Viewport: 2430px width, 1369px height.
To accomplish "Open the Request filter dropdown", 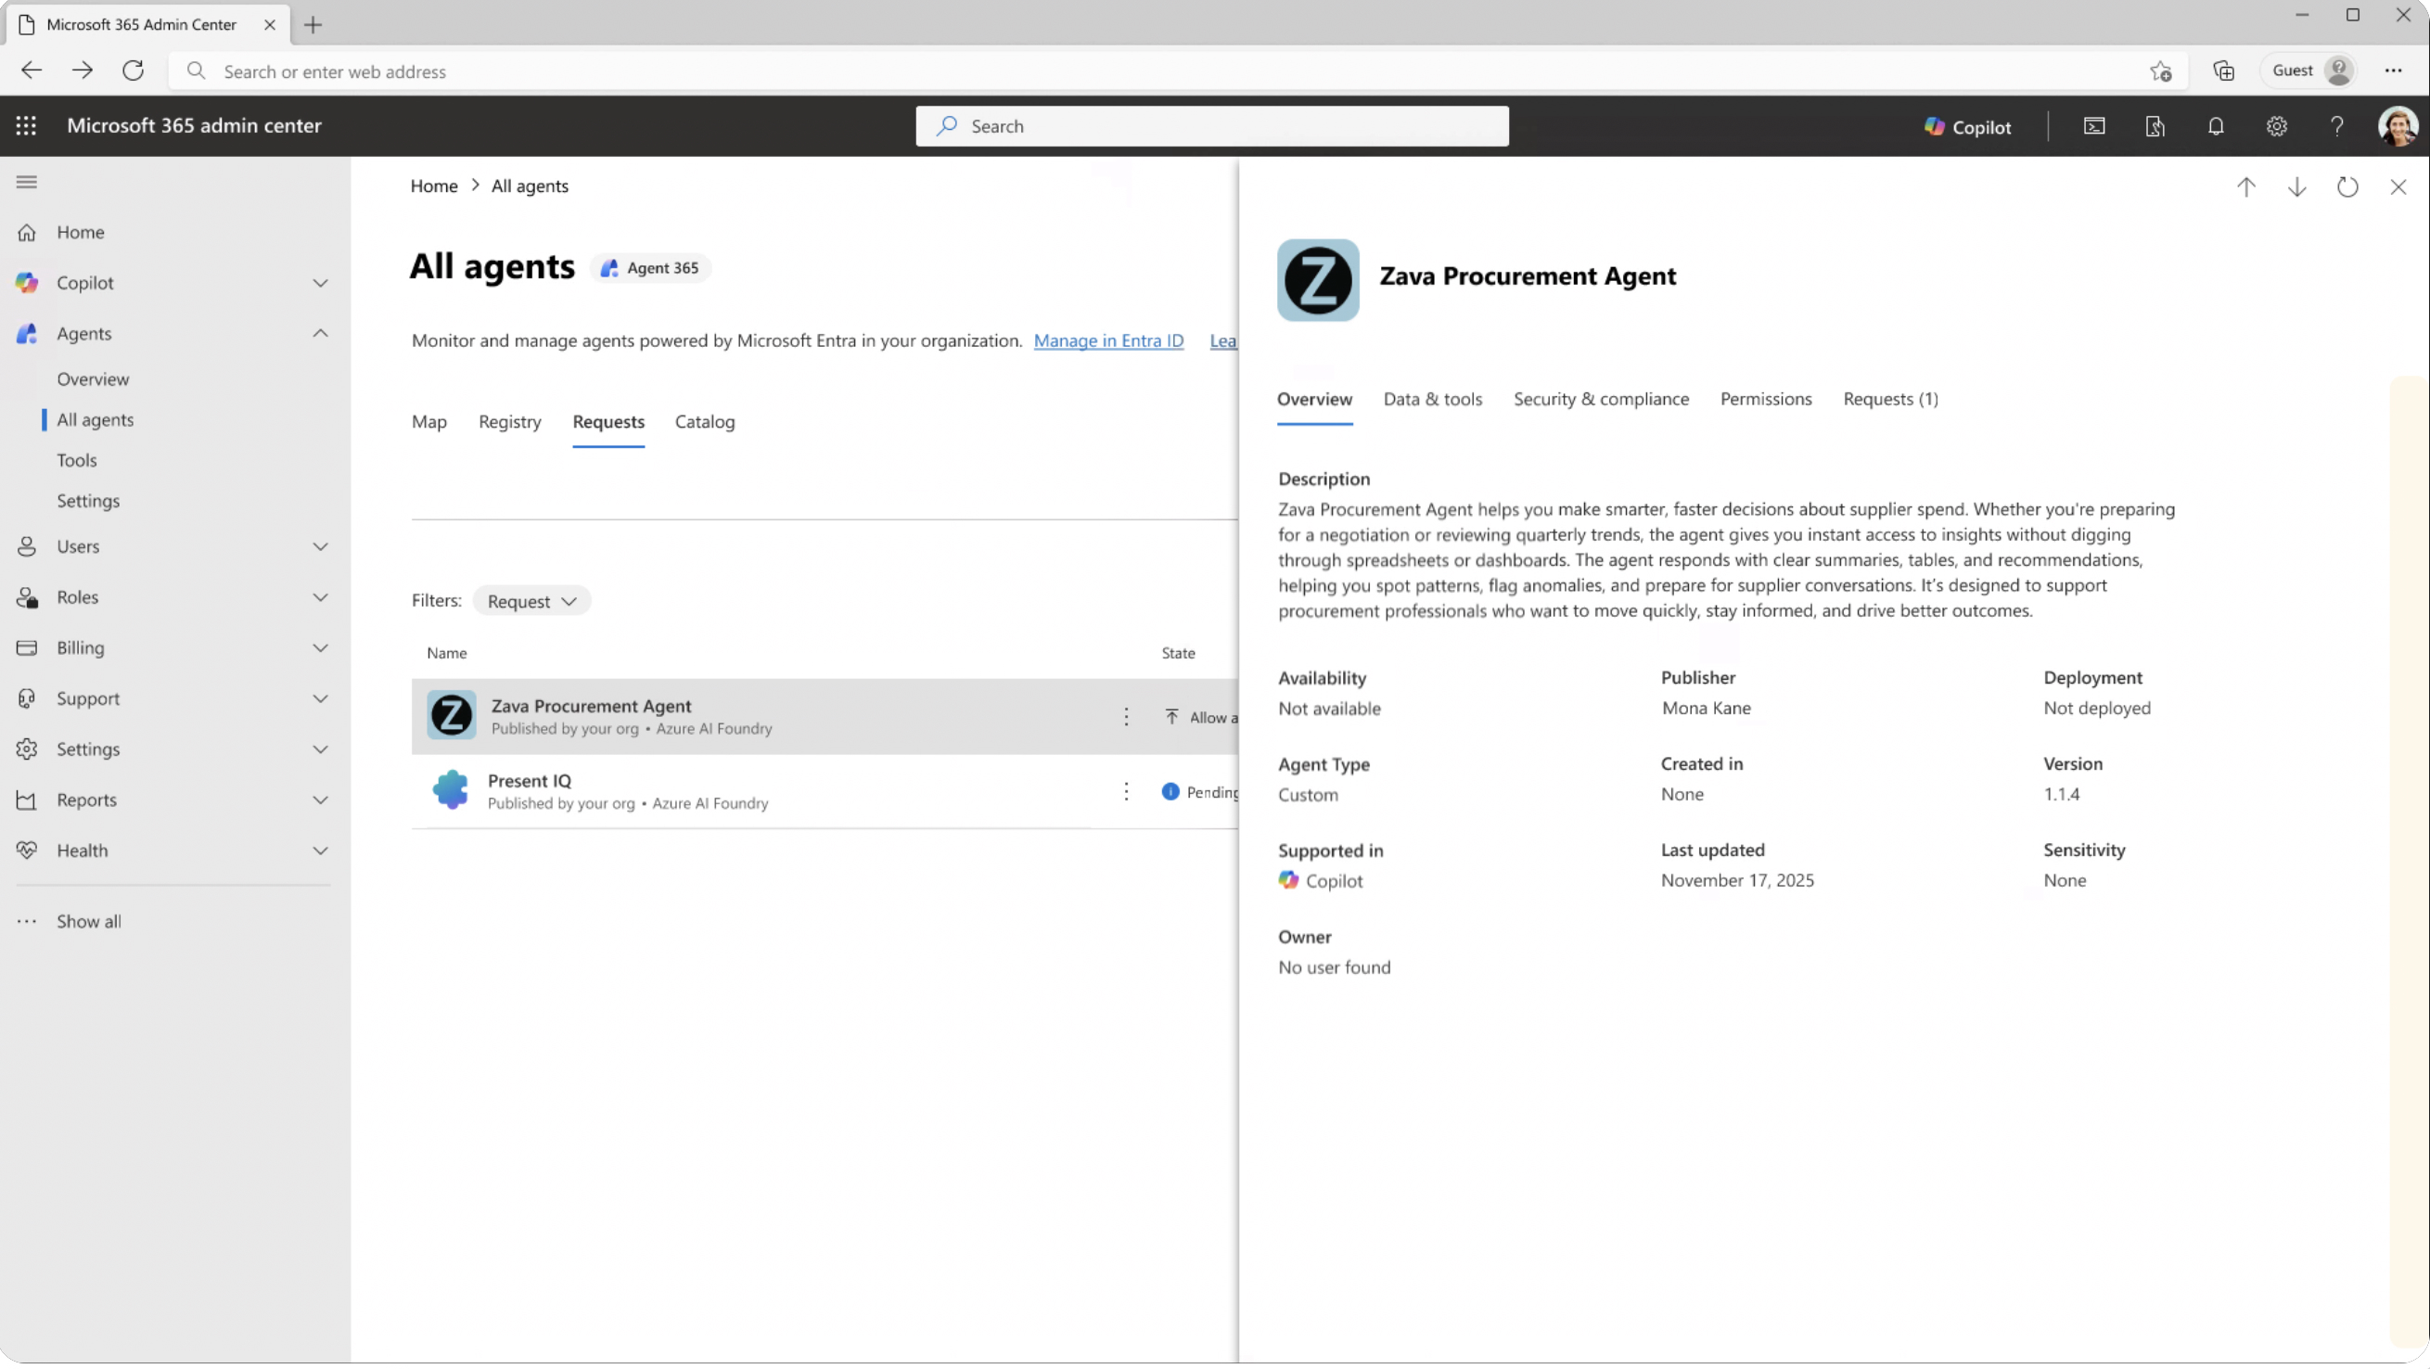I will 532,602.
